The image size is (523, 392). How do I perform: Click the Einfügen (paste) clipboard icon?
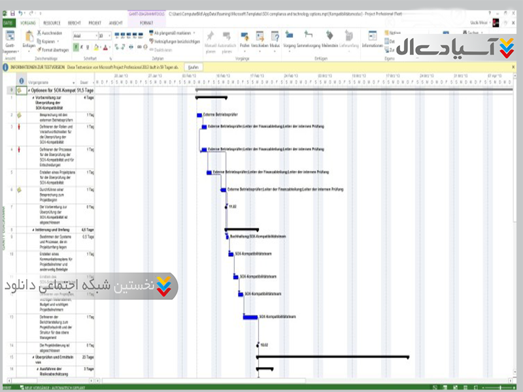(29, 39)
